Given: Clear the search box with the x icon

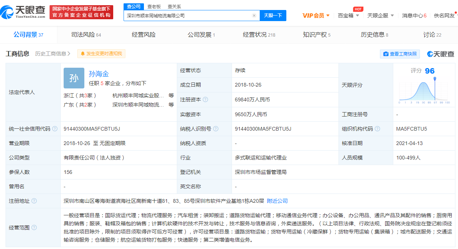Looking at the screenshot, I should point(254,16).
